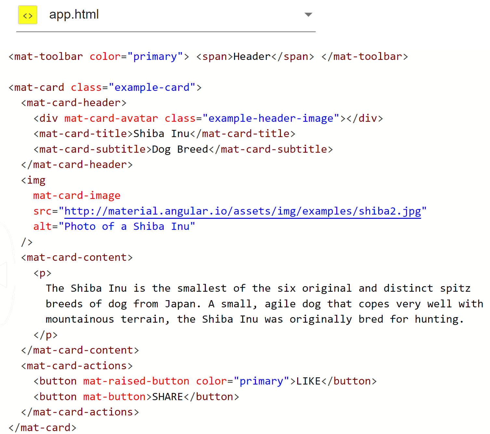Click the "example-header-image" class value
The image size is (490, 434).
coord(271,119)
